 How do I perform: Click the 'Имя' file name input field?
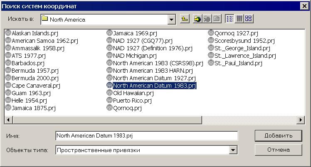147,136
